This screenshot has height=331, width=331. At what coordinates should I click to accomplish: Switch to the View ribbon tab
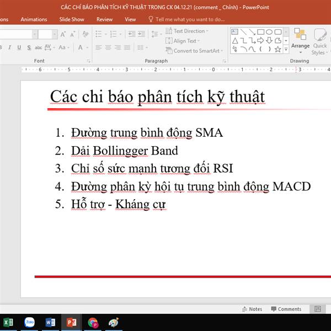pos(130,19)
